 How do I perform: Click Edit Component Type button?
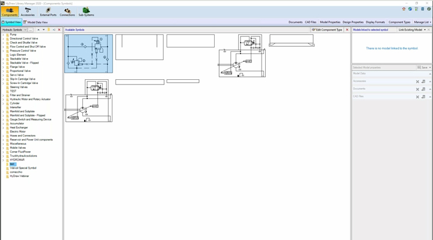[327, 30]
